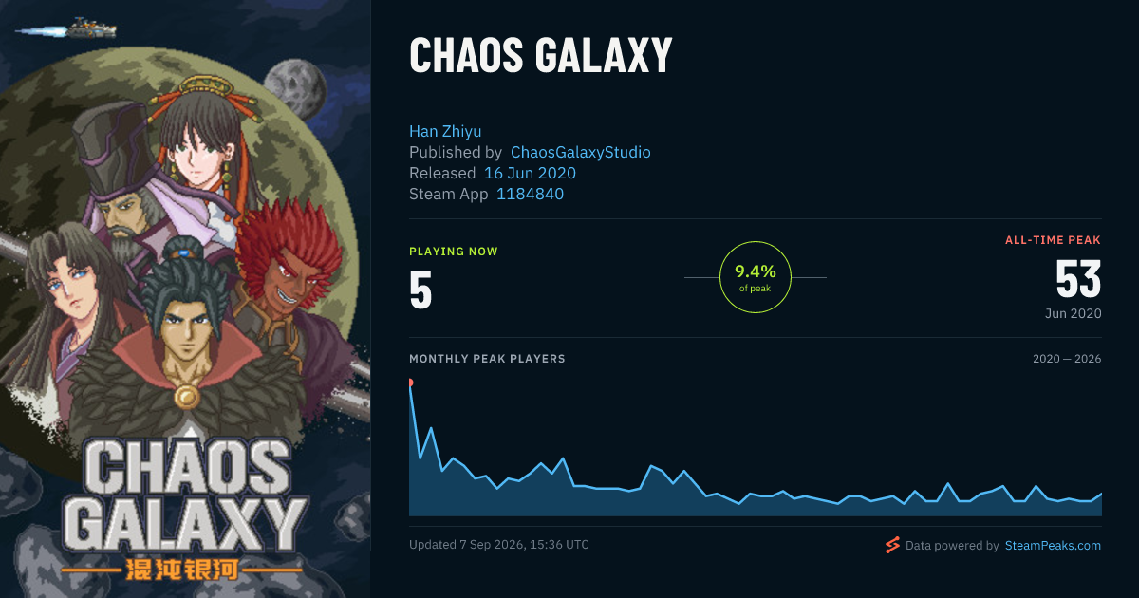Click the playing now count 5
Screen dimensions: 1139x598
tap(420, 291)
